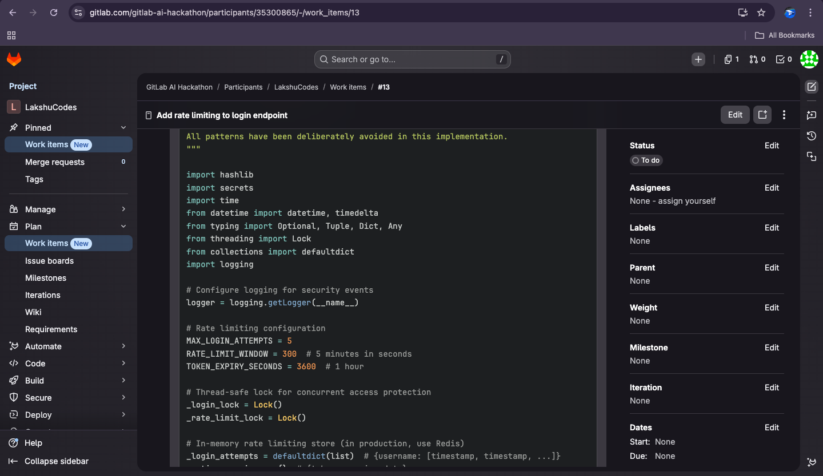Viewport: 823px width, 476px height.
Task: Reload the page with browser refresh icon
Action: click(54, 13)
